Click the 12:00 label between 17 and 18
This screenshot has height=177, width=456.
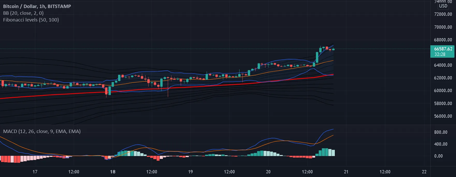(x=74, y=172)
